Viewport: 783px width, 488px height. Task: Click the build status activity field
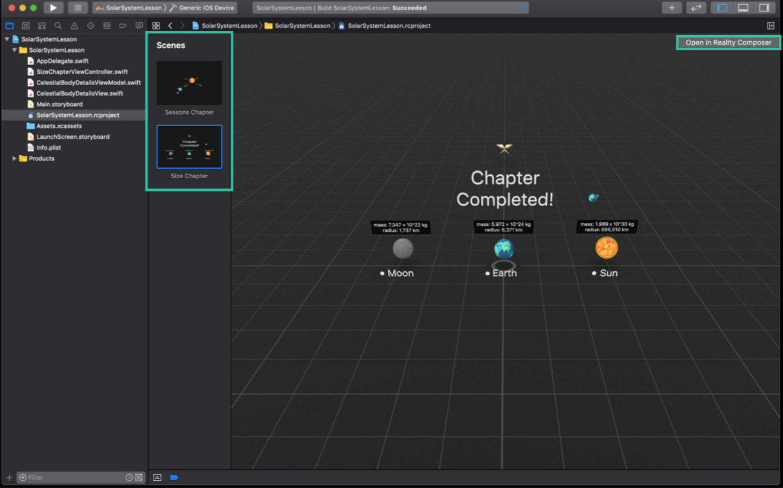click(390, 8)
